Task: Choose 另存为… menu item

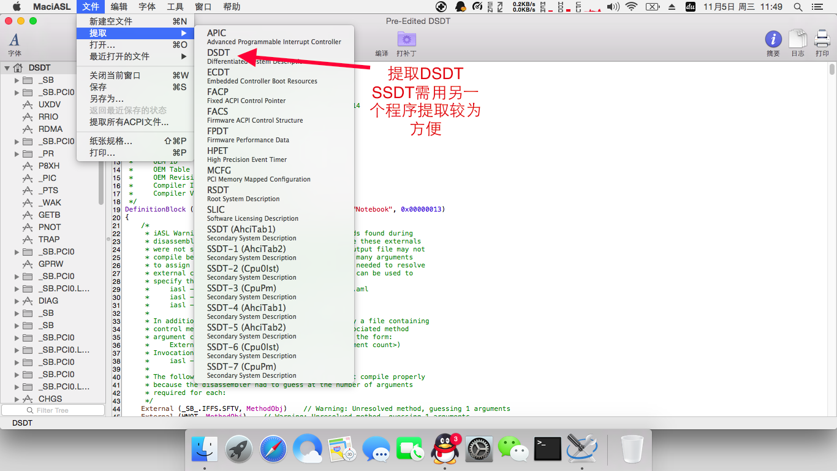Action: tap(135, 98)
